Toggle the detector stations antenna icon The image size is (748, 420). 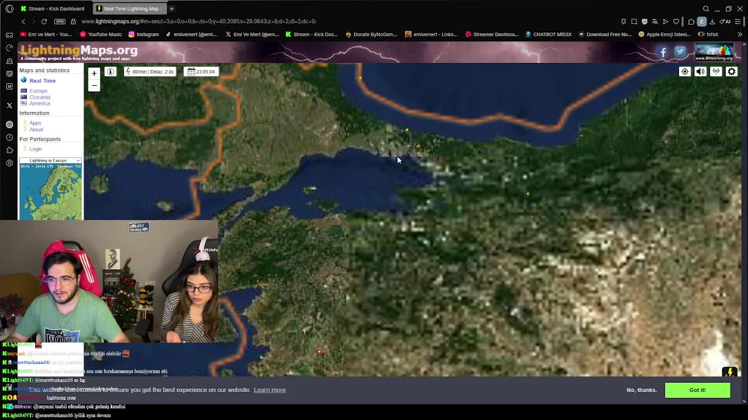(x=716, y=72)
